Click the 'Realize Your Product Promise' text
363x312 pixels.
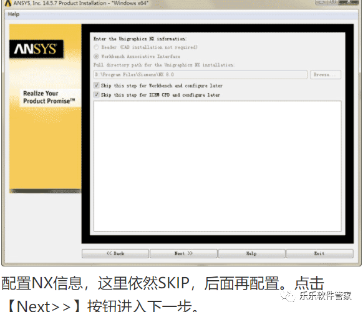(49, 97)
